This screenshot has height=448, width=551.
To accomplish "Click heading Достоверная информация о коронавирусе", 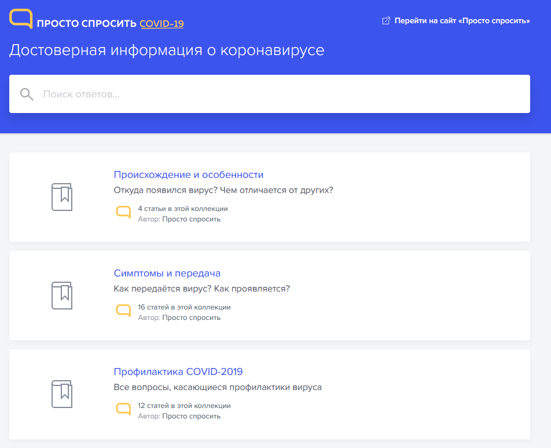I will [167, 50].
